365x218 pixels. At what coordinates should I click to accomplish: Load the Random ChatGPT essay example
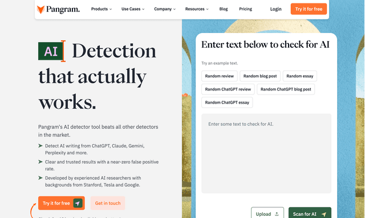[x=227, y=102]
